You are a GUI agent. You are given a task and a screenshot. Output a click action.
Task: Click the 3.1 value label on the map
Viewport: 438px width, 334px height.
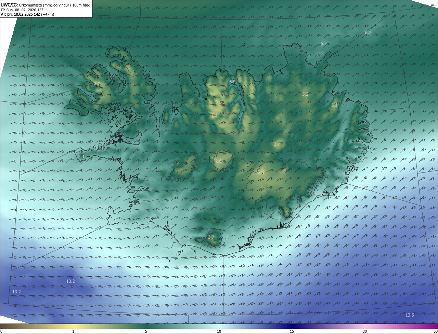click(x=334, y=105)
